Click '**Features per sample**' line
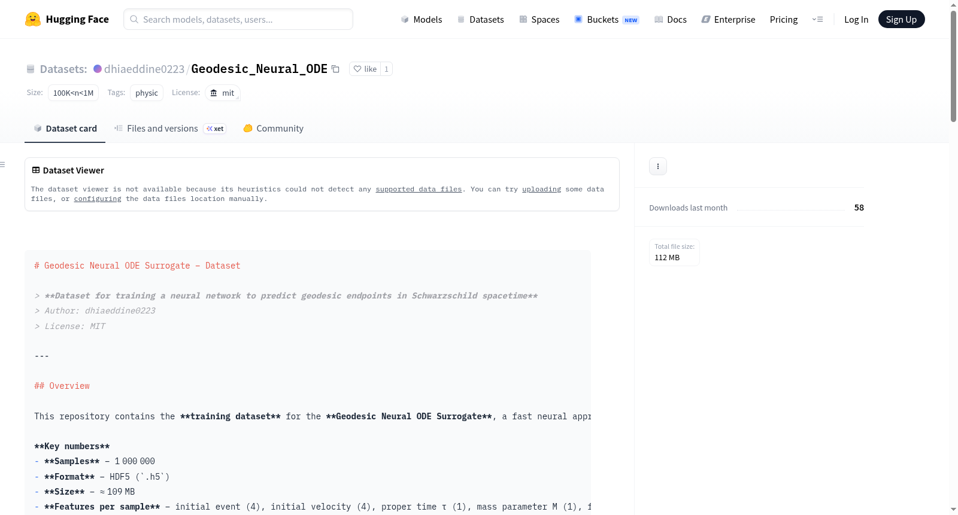 coord(313,507)
